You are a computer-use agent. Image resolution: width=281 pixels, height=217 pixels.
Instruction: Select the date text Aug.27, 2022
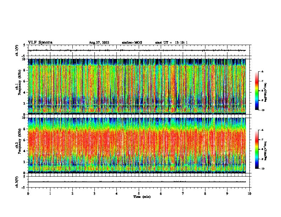[x=99, y=43]
